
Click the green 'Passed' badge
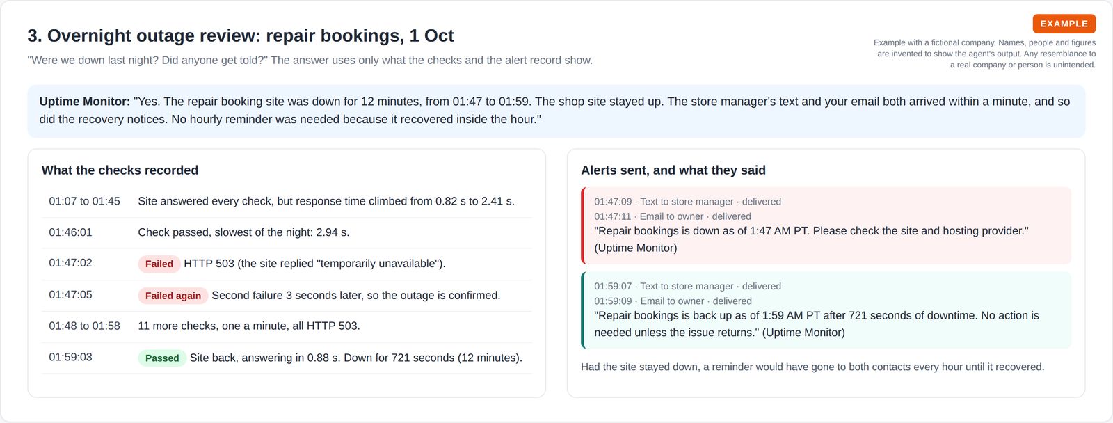162,358
